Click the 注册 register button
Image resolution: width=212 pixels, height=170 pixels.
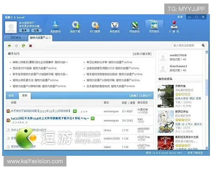pos(36,30)
